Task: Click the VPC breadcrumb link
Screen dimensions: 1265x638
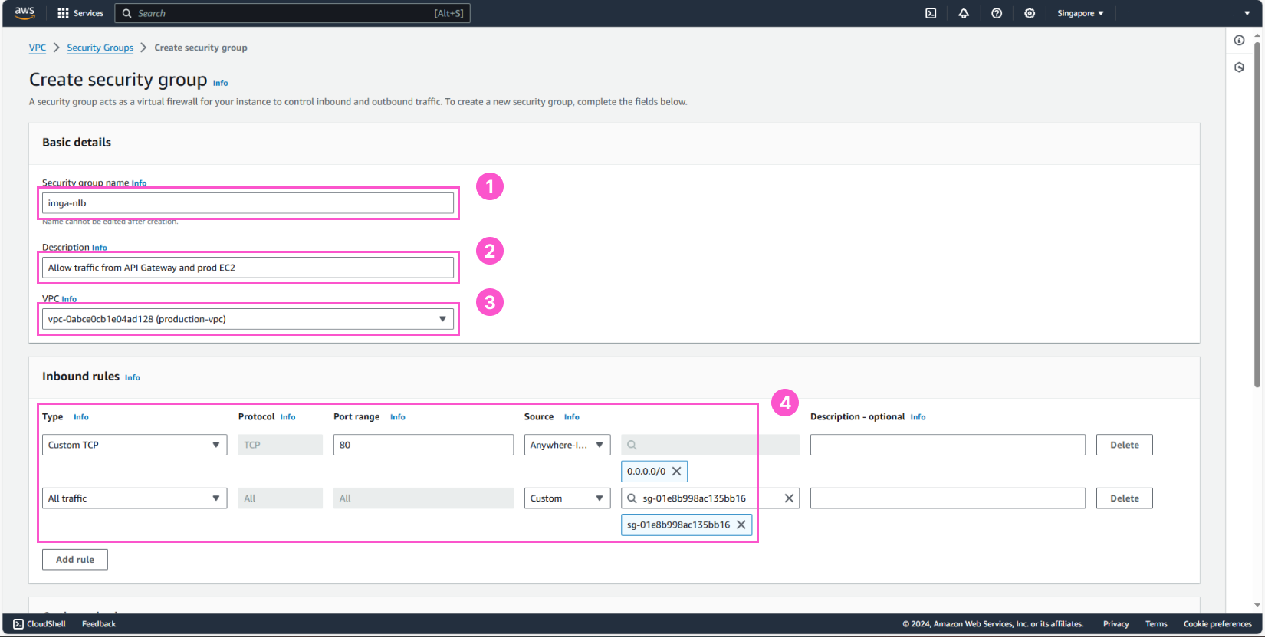Action: click(x=38, y=48)
